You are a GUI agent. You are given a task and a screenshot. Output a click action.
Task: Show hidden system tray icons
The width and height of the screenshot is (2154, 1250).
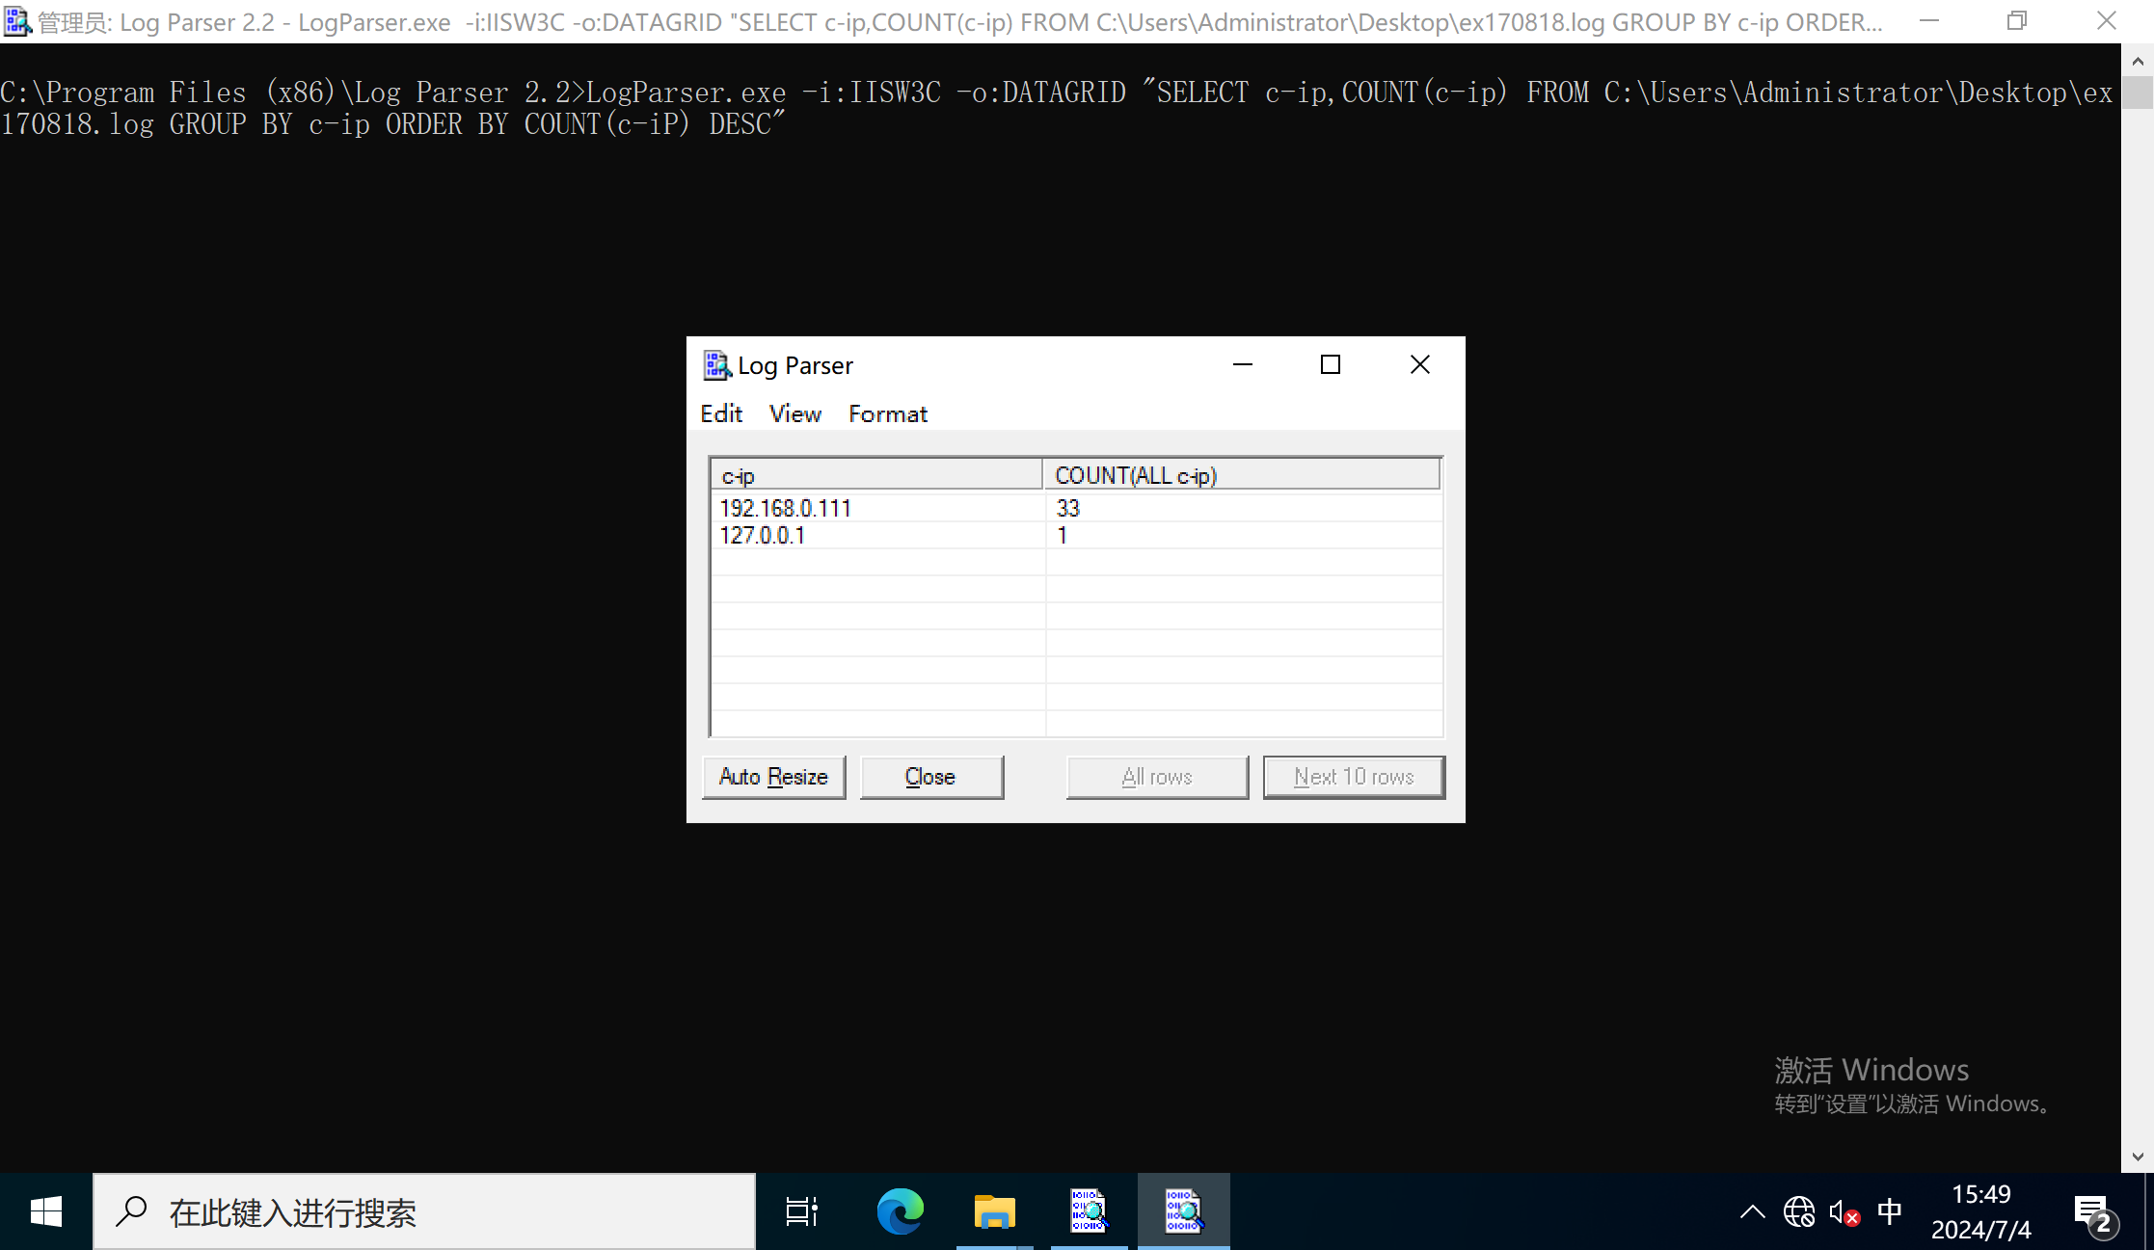pos(1753,1211)
